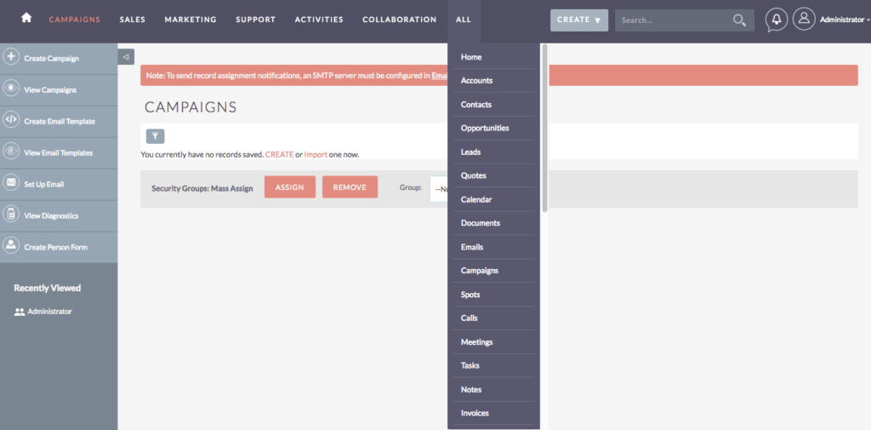Open the security Group select box
This screenshot has height=430, width=871.
click(x=439, y=188)
